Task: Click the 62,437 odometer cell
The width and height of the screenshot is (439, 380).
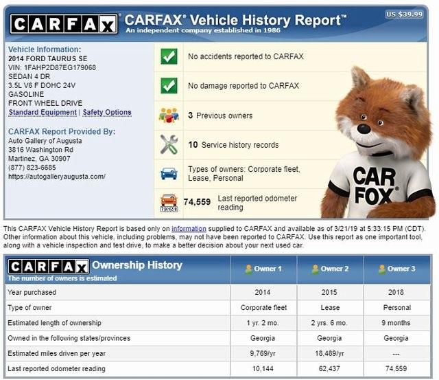Action: [329, 368]
